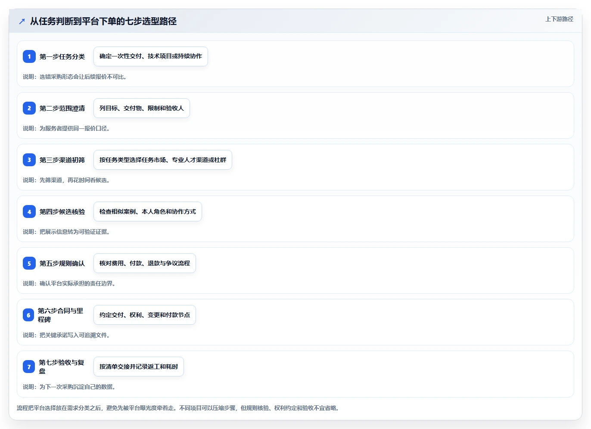Screen dimensions: 591x429
Task: Click the arrow icon beside the page title
Action: pyautogui.click(x=22, y=21)
